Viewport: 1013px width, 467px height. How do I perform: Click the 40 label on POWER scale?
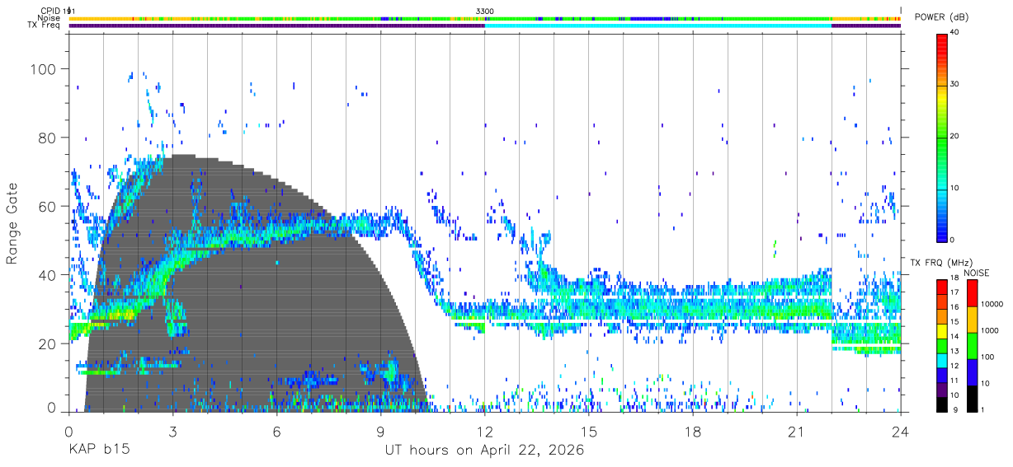pos(954,33)
